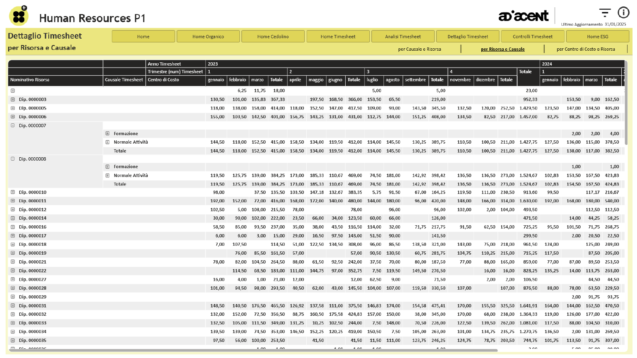Expand Formazione under Dip. 0000007
This screenshot has width=637, height=358.
(x=107, y=134)
